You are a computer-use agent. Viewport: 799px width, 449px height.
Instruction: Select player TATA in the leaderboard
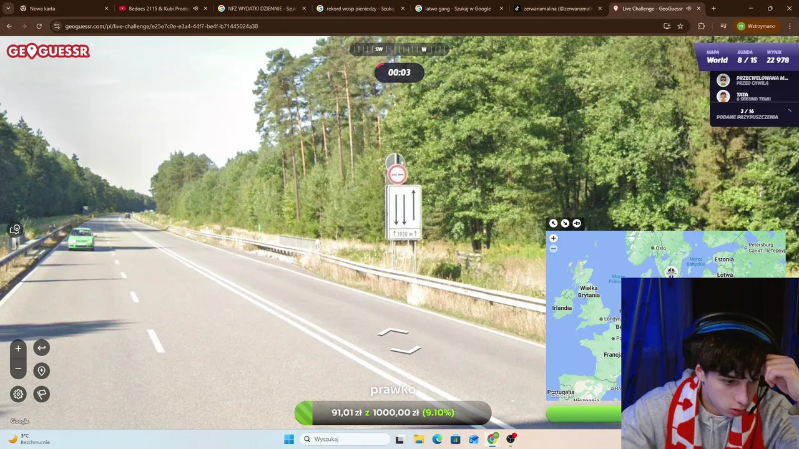click(x=754, y=97)
